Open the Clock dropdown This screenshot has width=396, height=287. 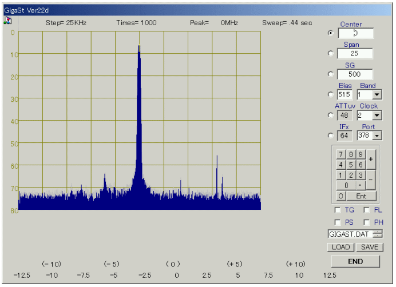(x=377, y=115)
